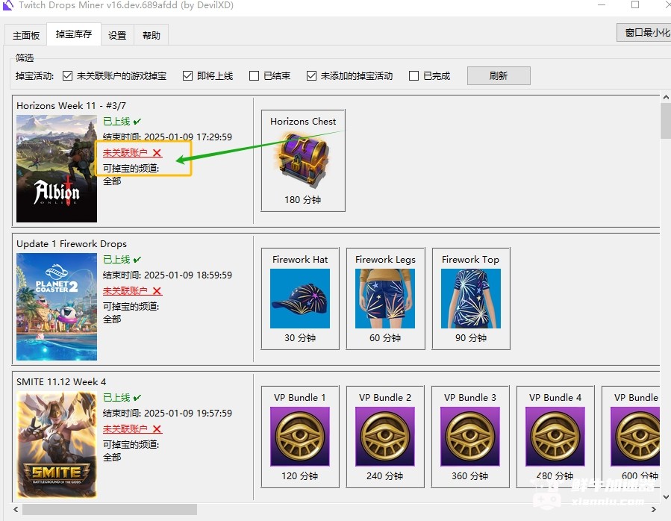Maximize the Twitch Drops Miner window
Image resolution: width=671 pixels, height=521 pixels.
click(x=635, y=4)
